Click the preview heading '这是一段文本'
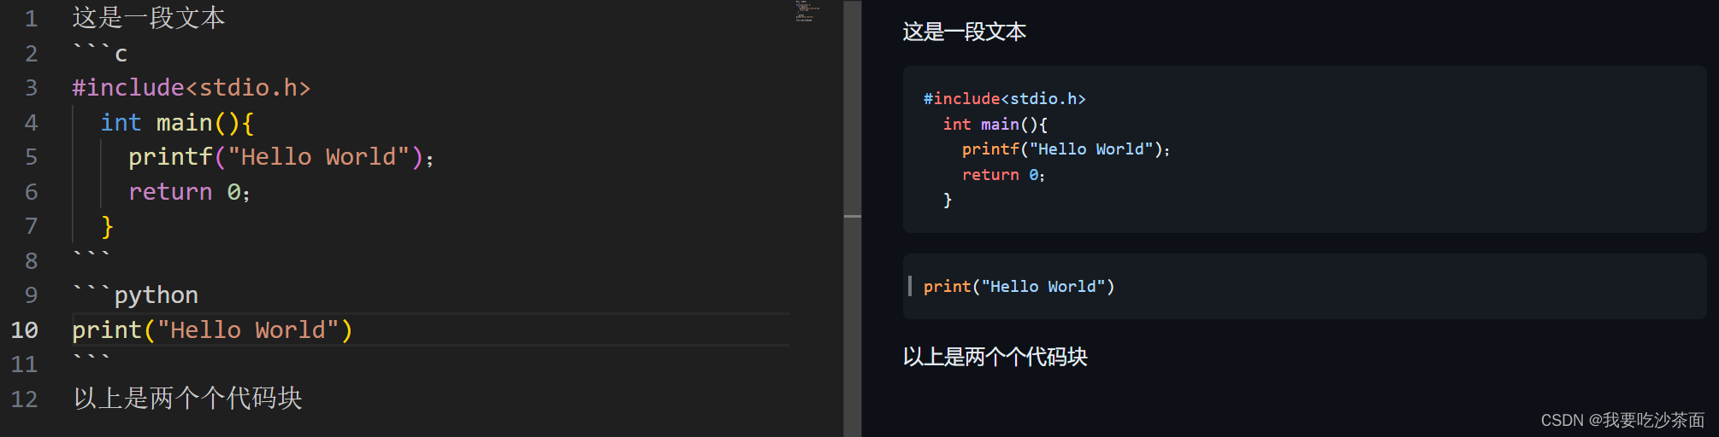 point(964,32)
